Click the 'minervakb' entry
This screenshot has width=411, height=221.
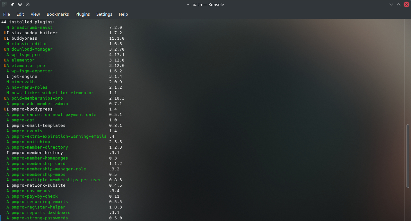pos(23,82)
